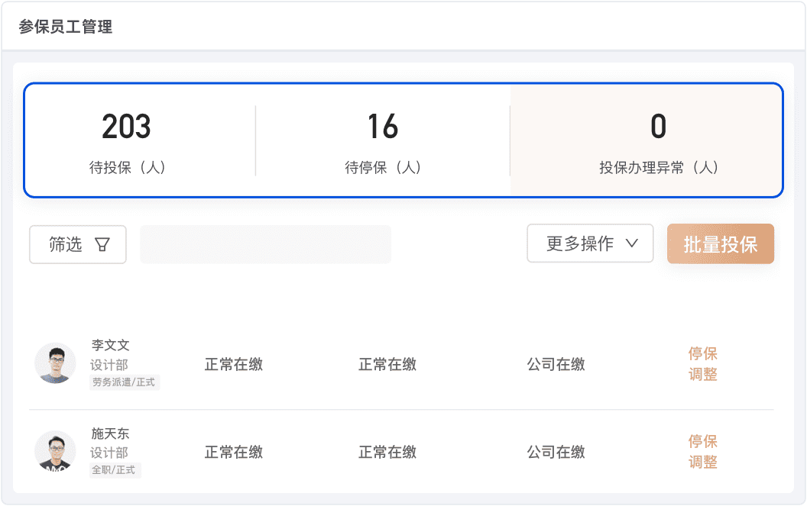Click 设计部 under 李文文

pyautogui.click(x=109, y=365)
